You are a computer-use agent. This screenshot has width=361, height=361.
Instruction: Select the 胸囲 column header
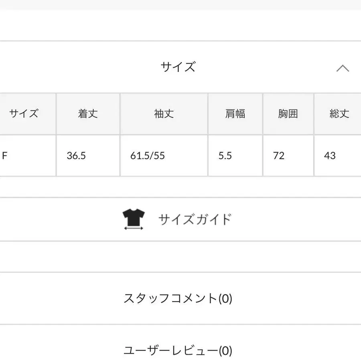coord(288,114)
